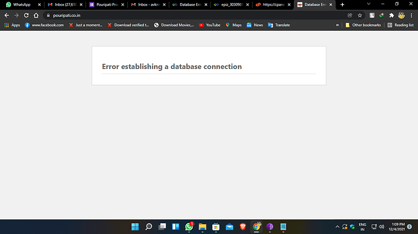Open the Download verified t... bookmark
The width and height of the screenshot is (418, 234).
[x=128, y=25]
